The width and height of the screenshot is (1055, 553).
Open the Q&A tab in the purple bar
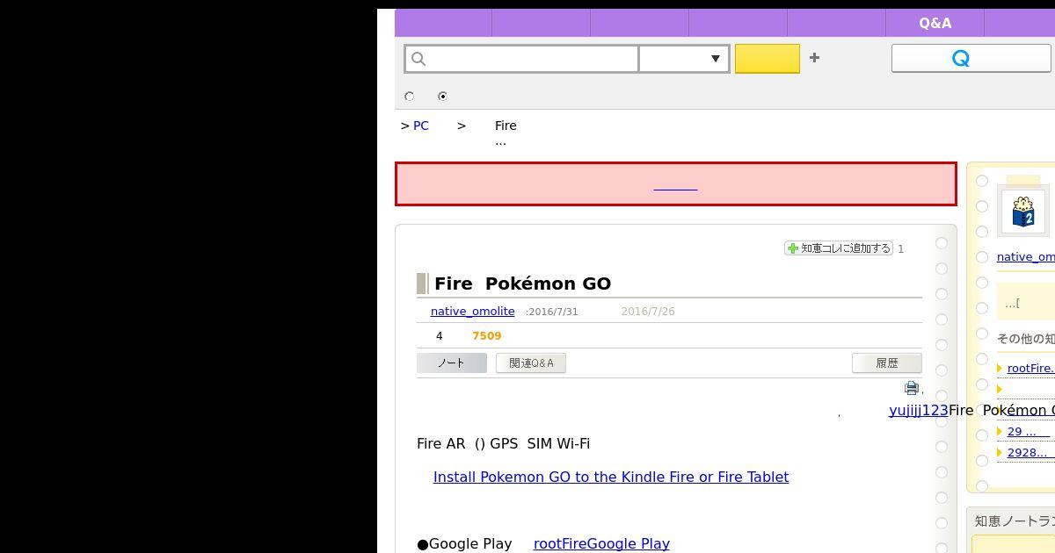coord(935,23)
